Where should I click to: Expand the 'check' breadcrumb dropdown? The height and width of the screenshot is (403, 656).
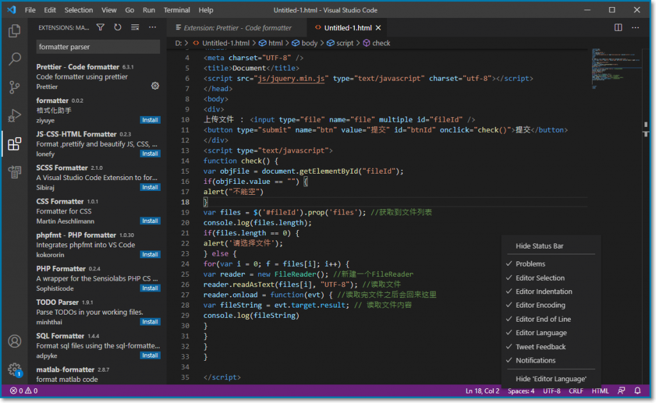point(381,43)
